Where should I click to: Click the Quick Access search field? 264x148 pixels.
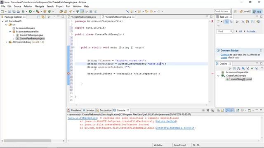click(222, 12)
